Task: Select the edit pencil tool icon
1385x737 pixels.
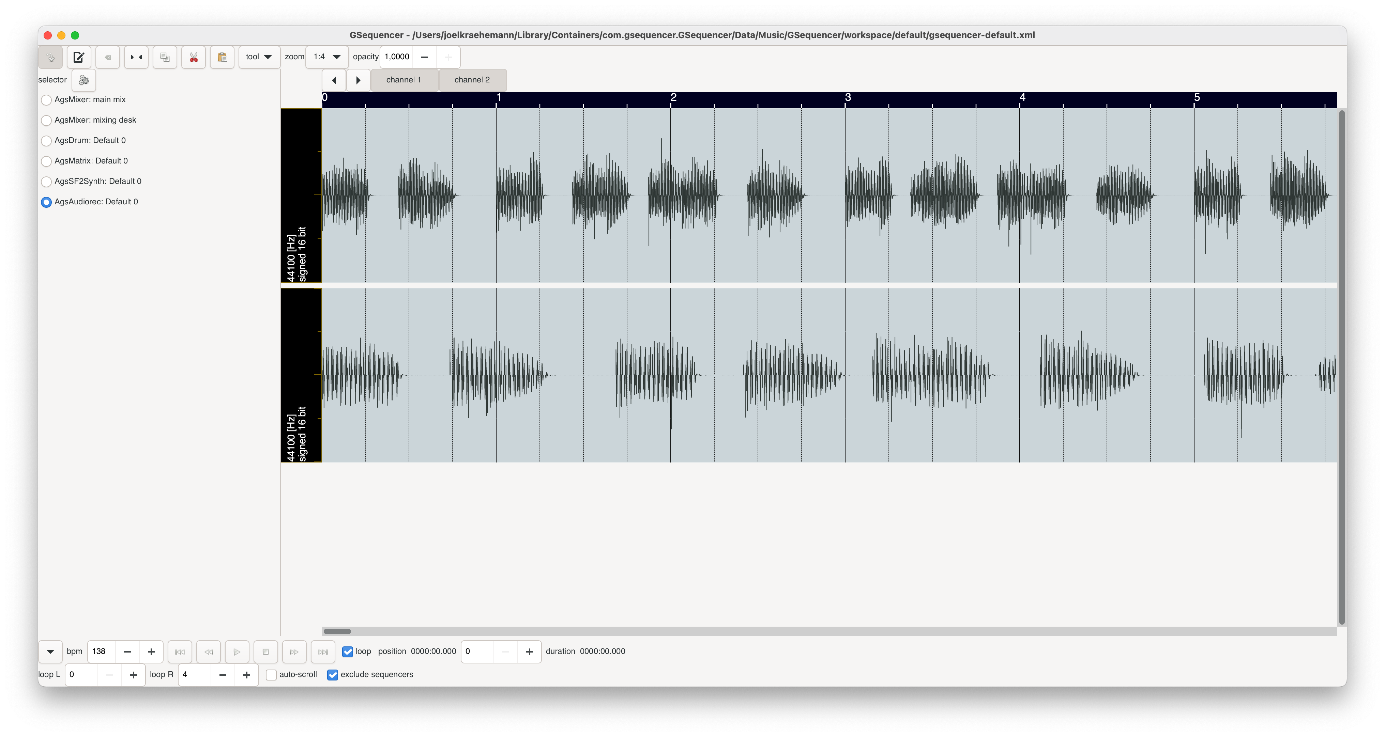Action: pos(79,57)
